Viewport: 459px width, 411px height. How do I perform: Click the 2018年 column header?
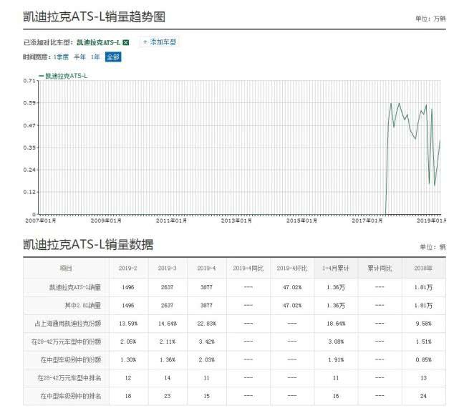[423, 268]
